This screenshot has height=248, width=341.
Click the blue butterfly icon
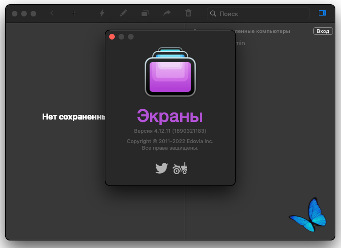[308, 215]
